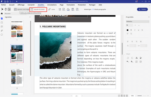The image size is (151, 97).
Task: Toggle Bold formatting
Action: (x=131, y=30)
